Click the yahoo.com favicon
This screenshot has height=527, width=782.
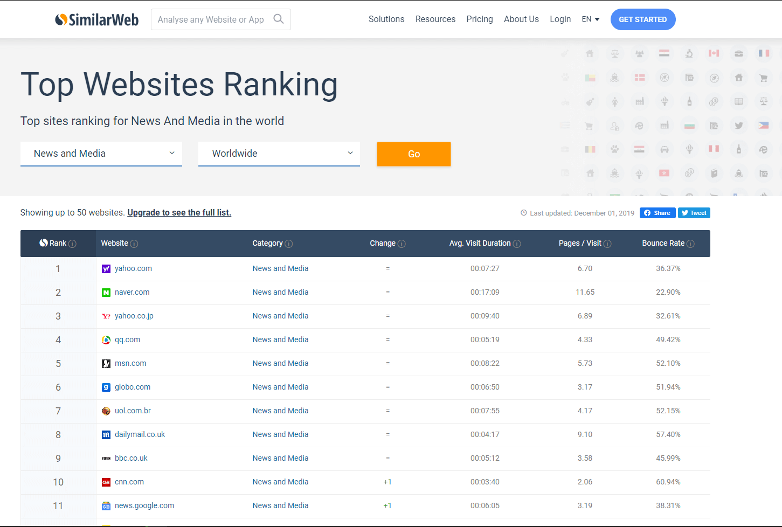coord(106,269)
